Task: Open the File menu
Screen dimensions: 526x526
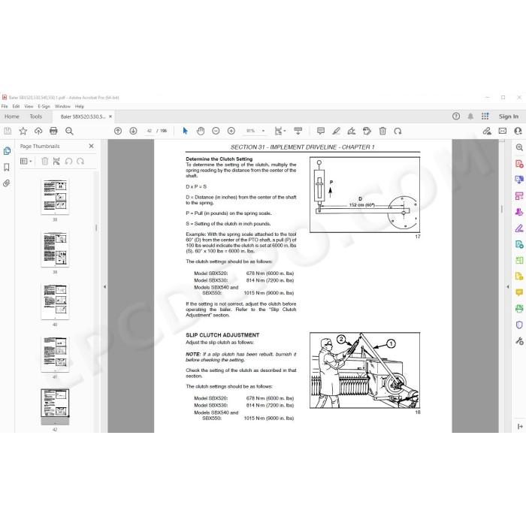Action: (x=5, y=107)
